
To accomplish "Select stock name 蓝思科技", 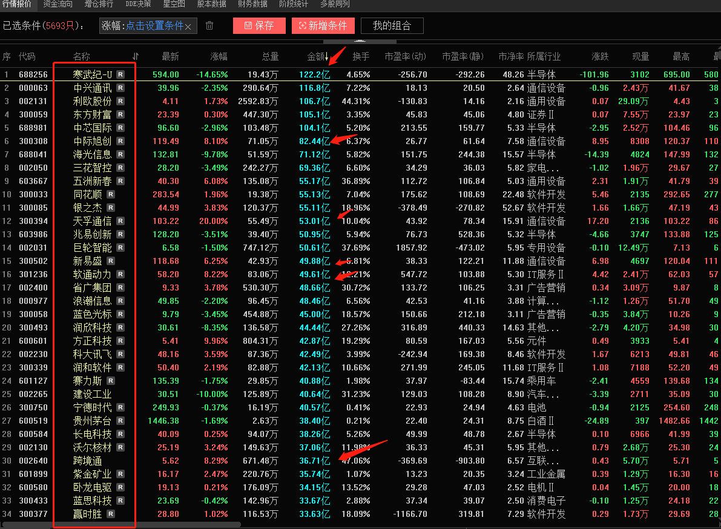I will point(92,501).
